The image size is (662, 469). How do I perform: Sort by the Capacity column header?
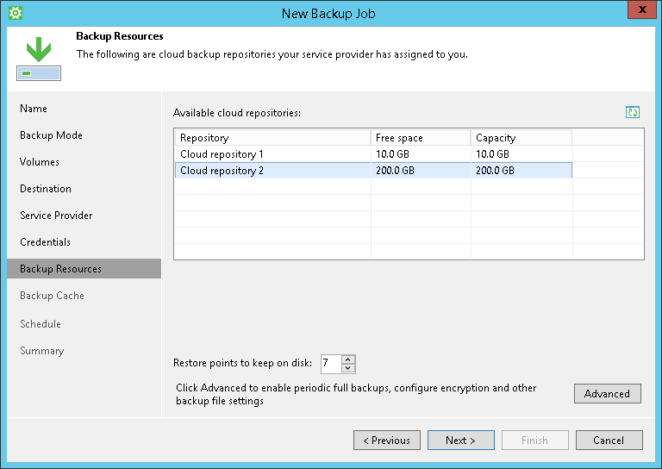(x=521, y=138)
